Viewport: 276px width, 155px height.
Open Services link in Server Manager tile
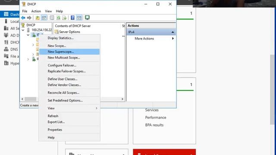(x=152, y=110)
